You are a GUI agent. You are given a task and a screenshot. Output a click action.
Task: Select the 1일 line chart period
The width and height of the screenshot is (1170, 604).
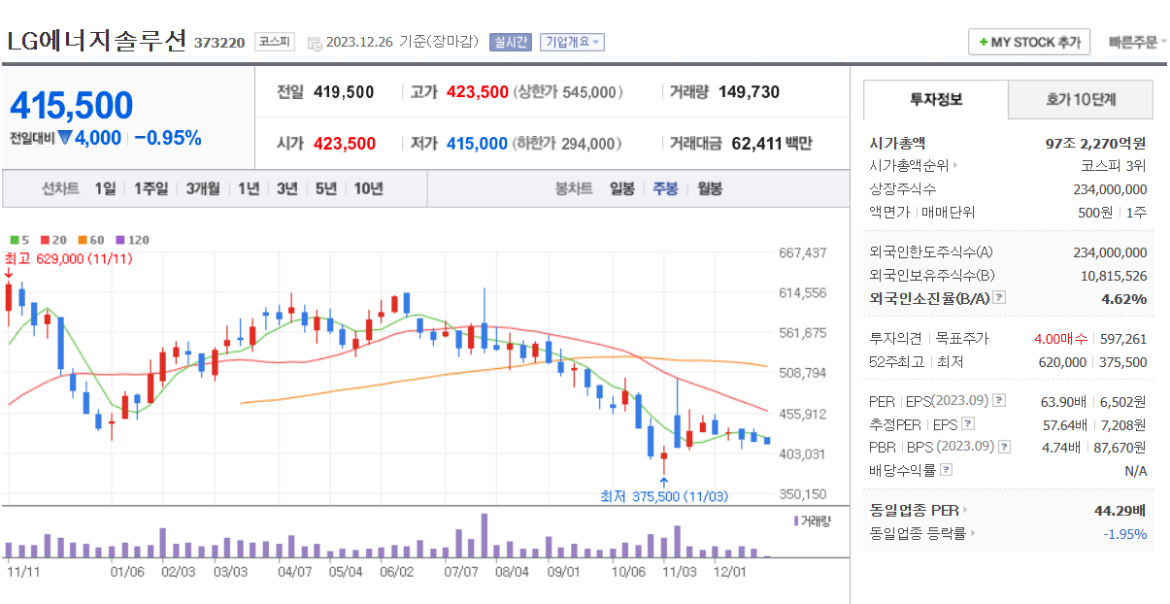coord(105,188)
